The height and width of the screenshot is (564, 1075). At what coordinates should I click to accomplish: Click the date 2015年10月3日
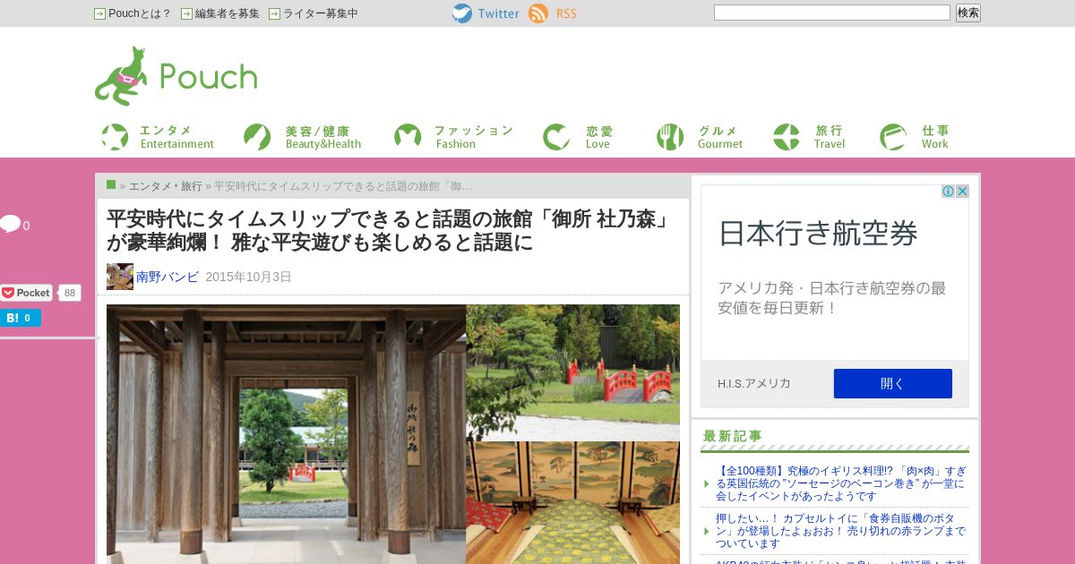pos(248,277)
